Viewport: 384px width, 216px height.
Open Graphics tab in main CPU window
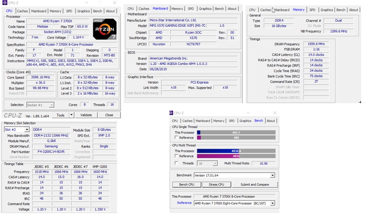pos(83,11)
